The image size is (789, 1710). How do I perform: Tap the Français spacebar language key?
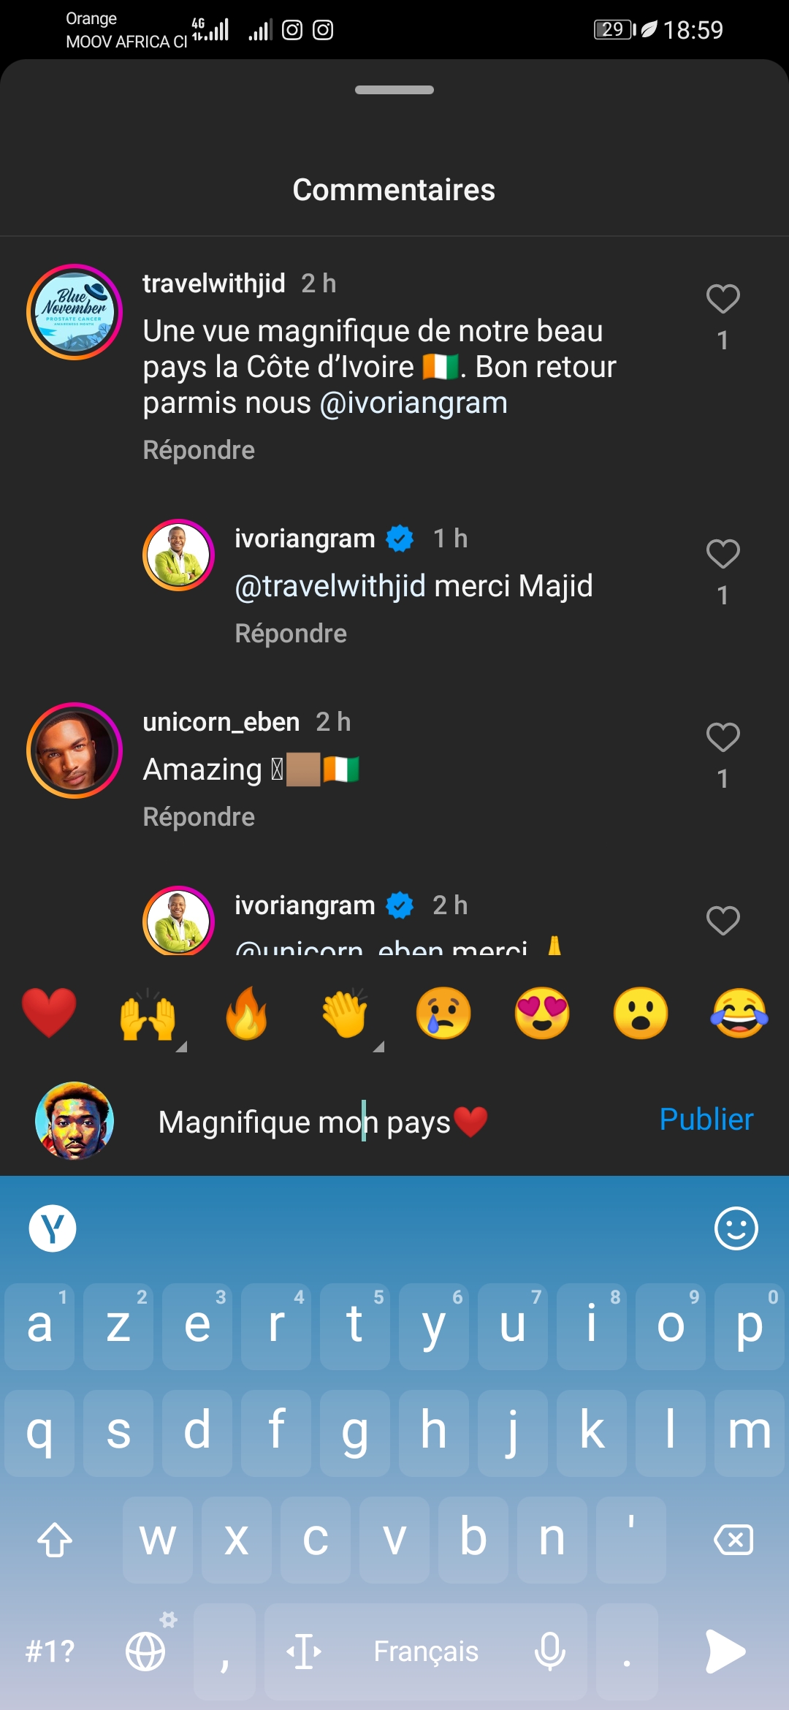tap(426, 1652)
